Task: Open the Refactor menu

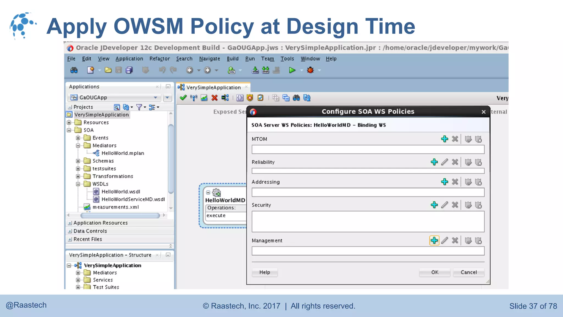Action: click(159, 59)
